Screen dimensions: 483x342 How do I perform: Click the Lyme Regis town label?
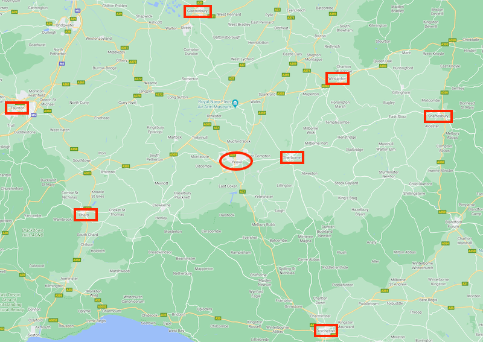96,321
